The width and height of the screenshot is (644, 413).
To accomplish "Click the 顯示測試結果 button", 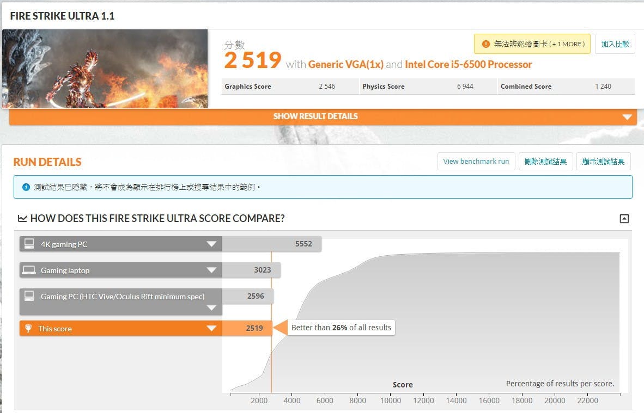I will click(603, 162).
